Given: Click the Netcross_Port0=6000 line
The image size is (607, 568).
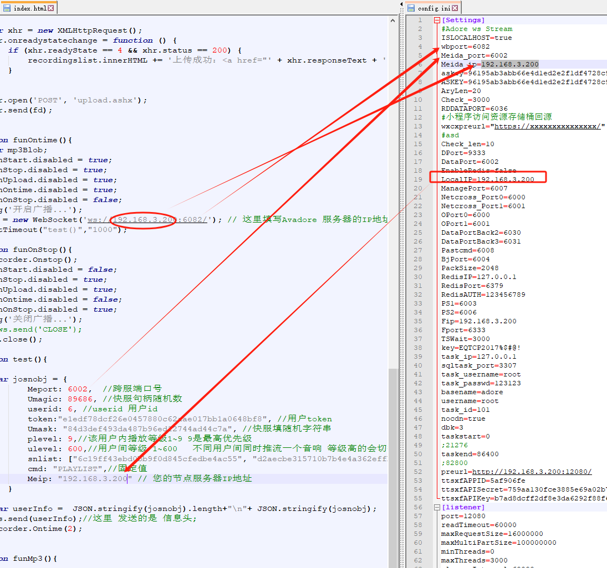Looking at the screenshot, I should click(483, 197).
